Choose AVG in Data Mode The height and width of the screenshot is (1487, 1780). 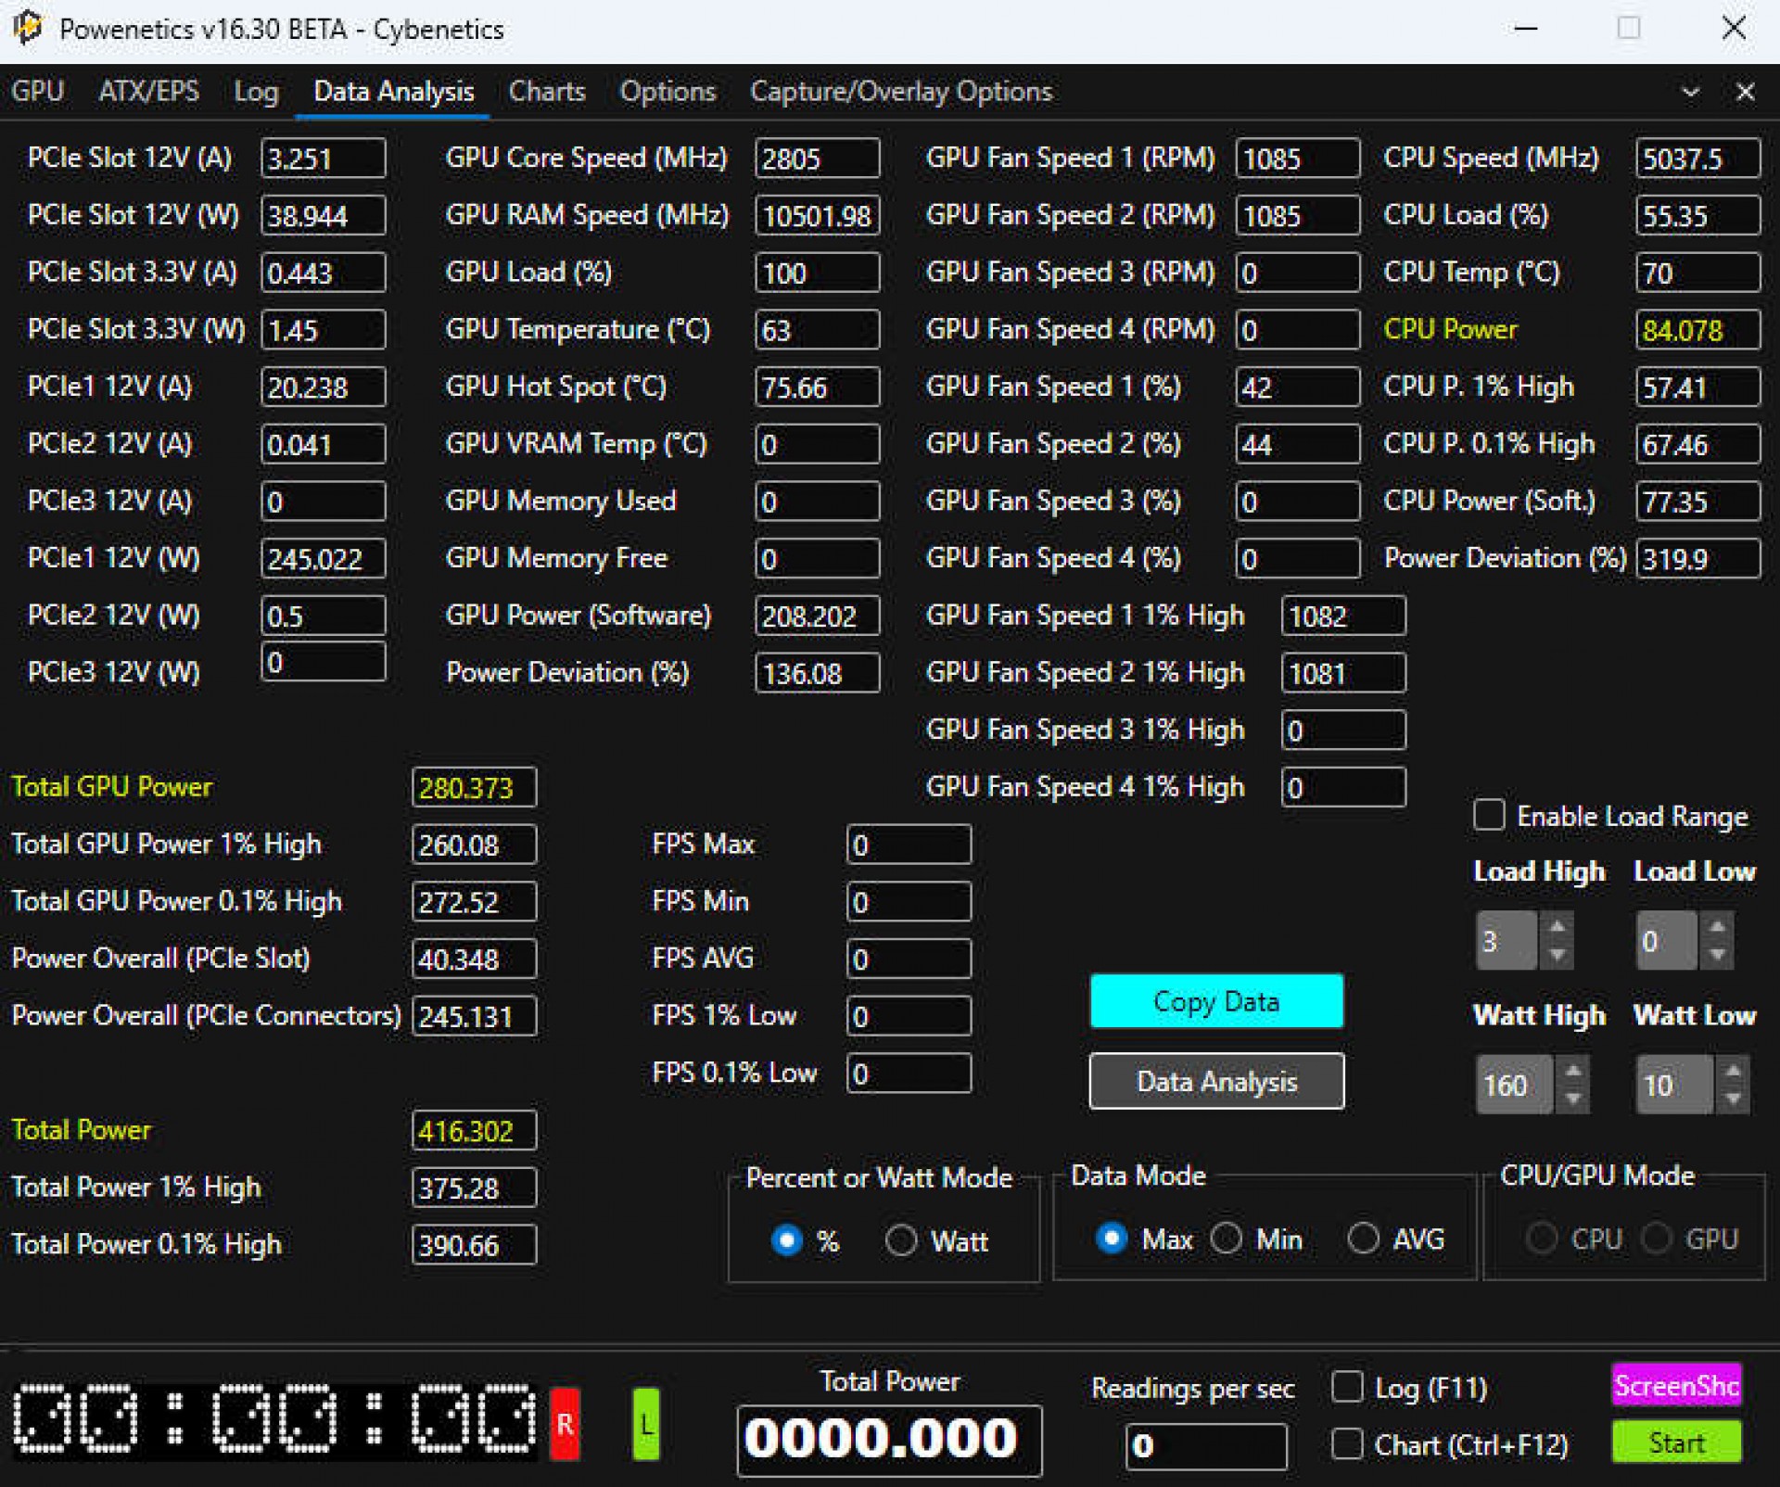(x=1363, y=1238)
